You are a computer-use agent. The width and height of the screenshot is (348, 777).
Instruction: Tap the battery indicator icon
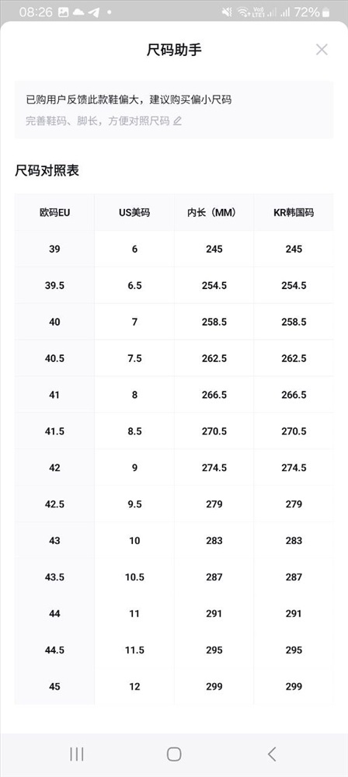325,12
